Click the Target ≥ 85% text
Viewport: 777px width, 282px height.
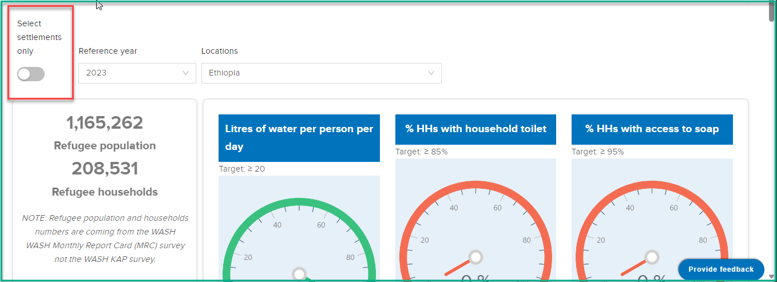click(422, 152)
